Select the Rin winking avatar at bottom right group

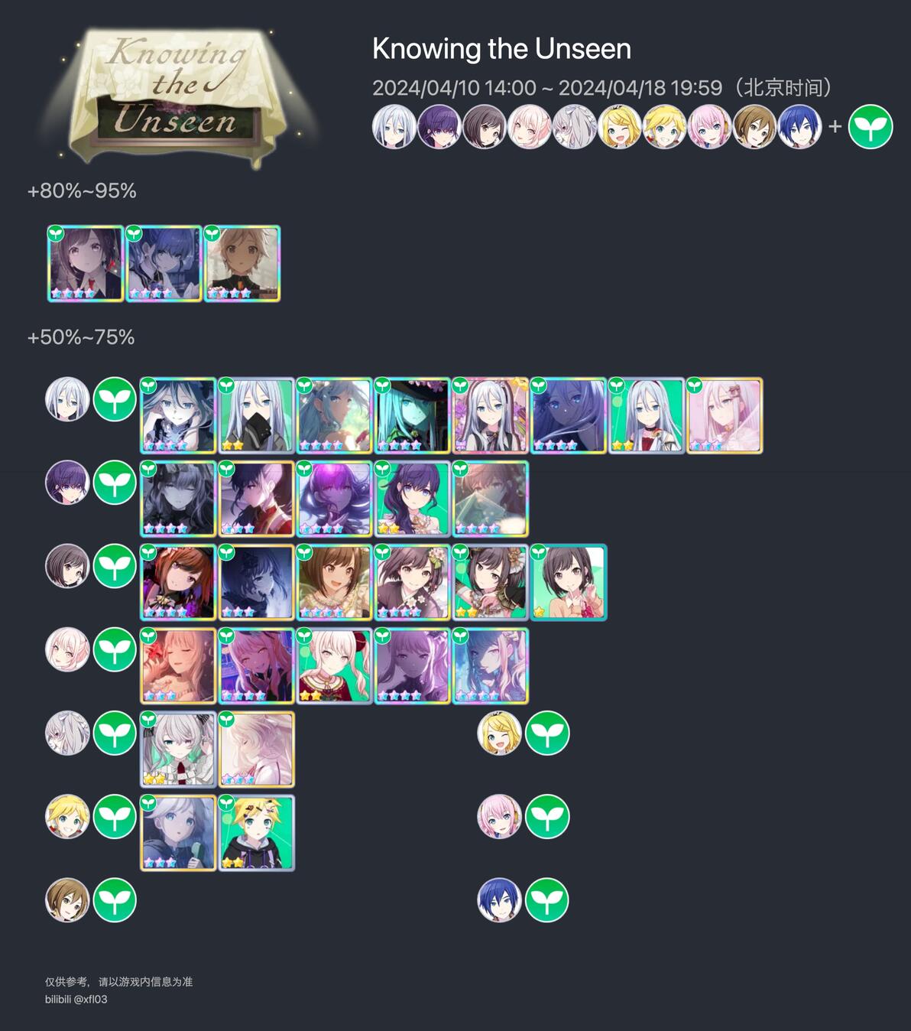499,733
